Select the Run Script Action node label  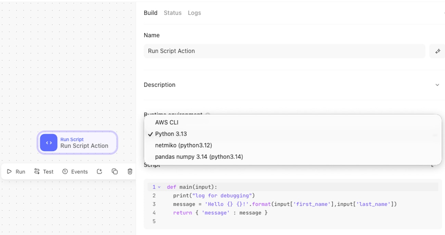(x=84, y=146)
